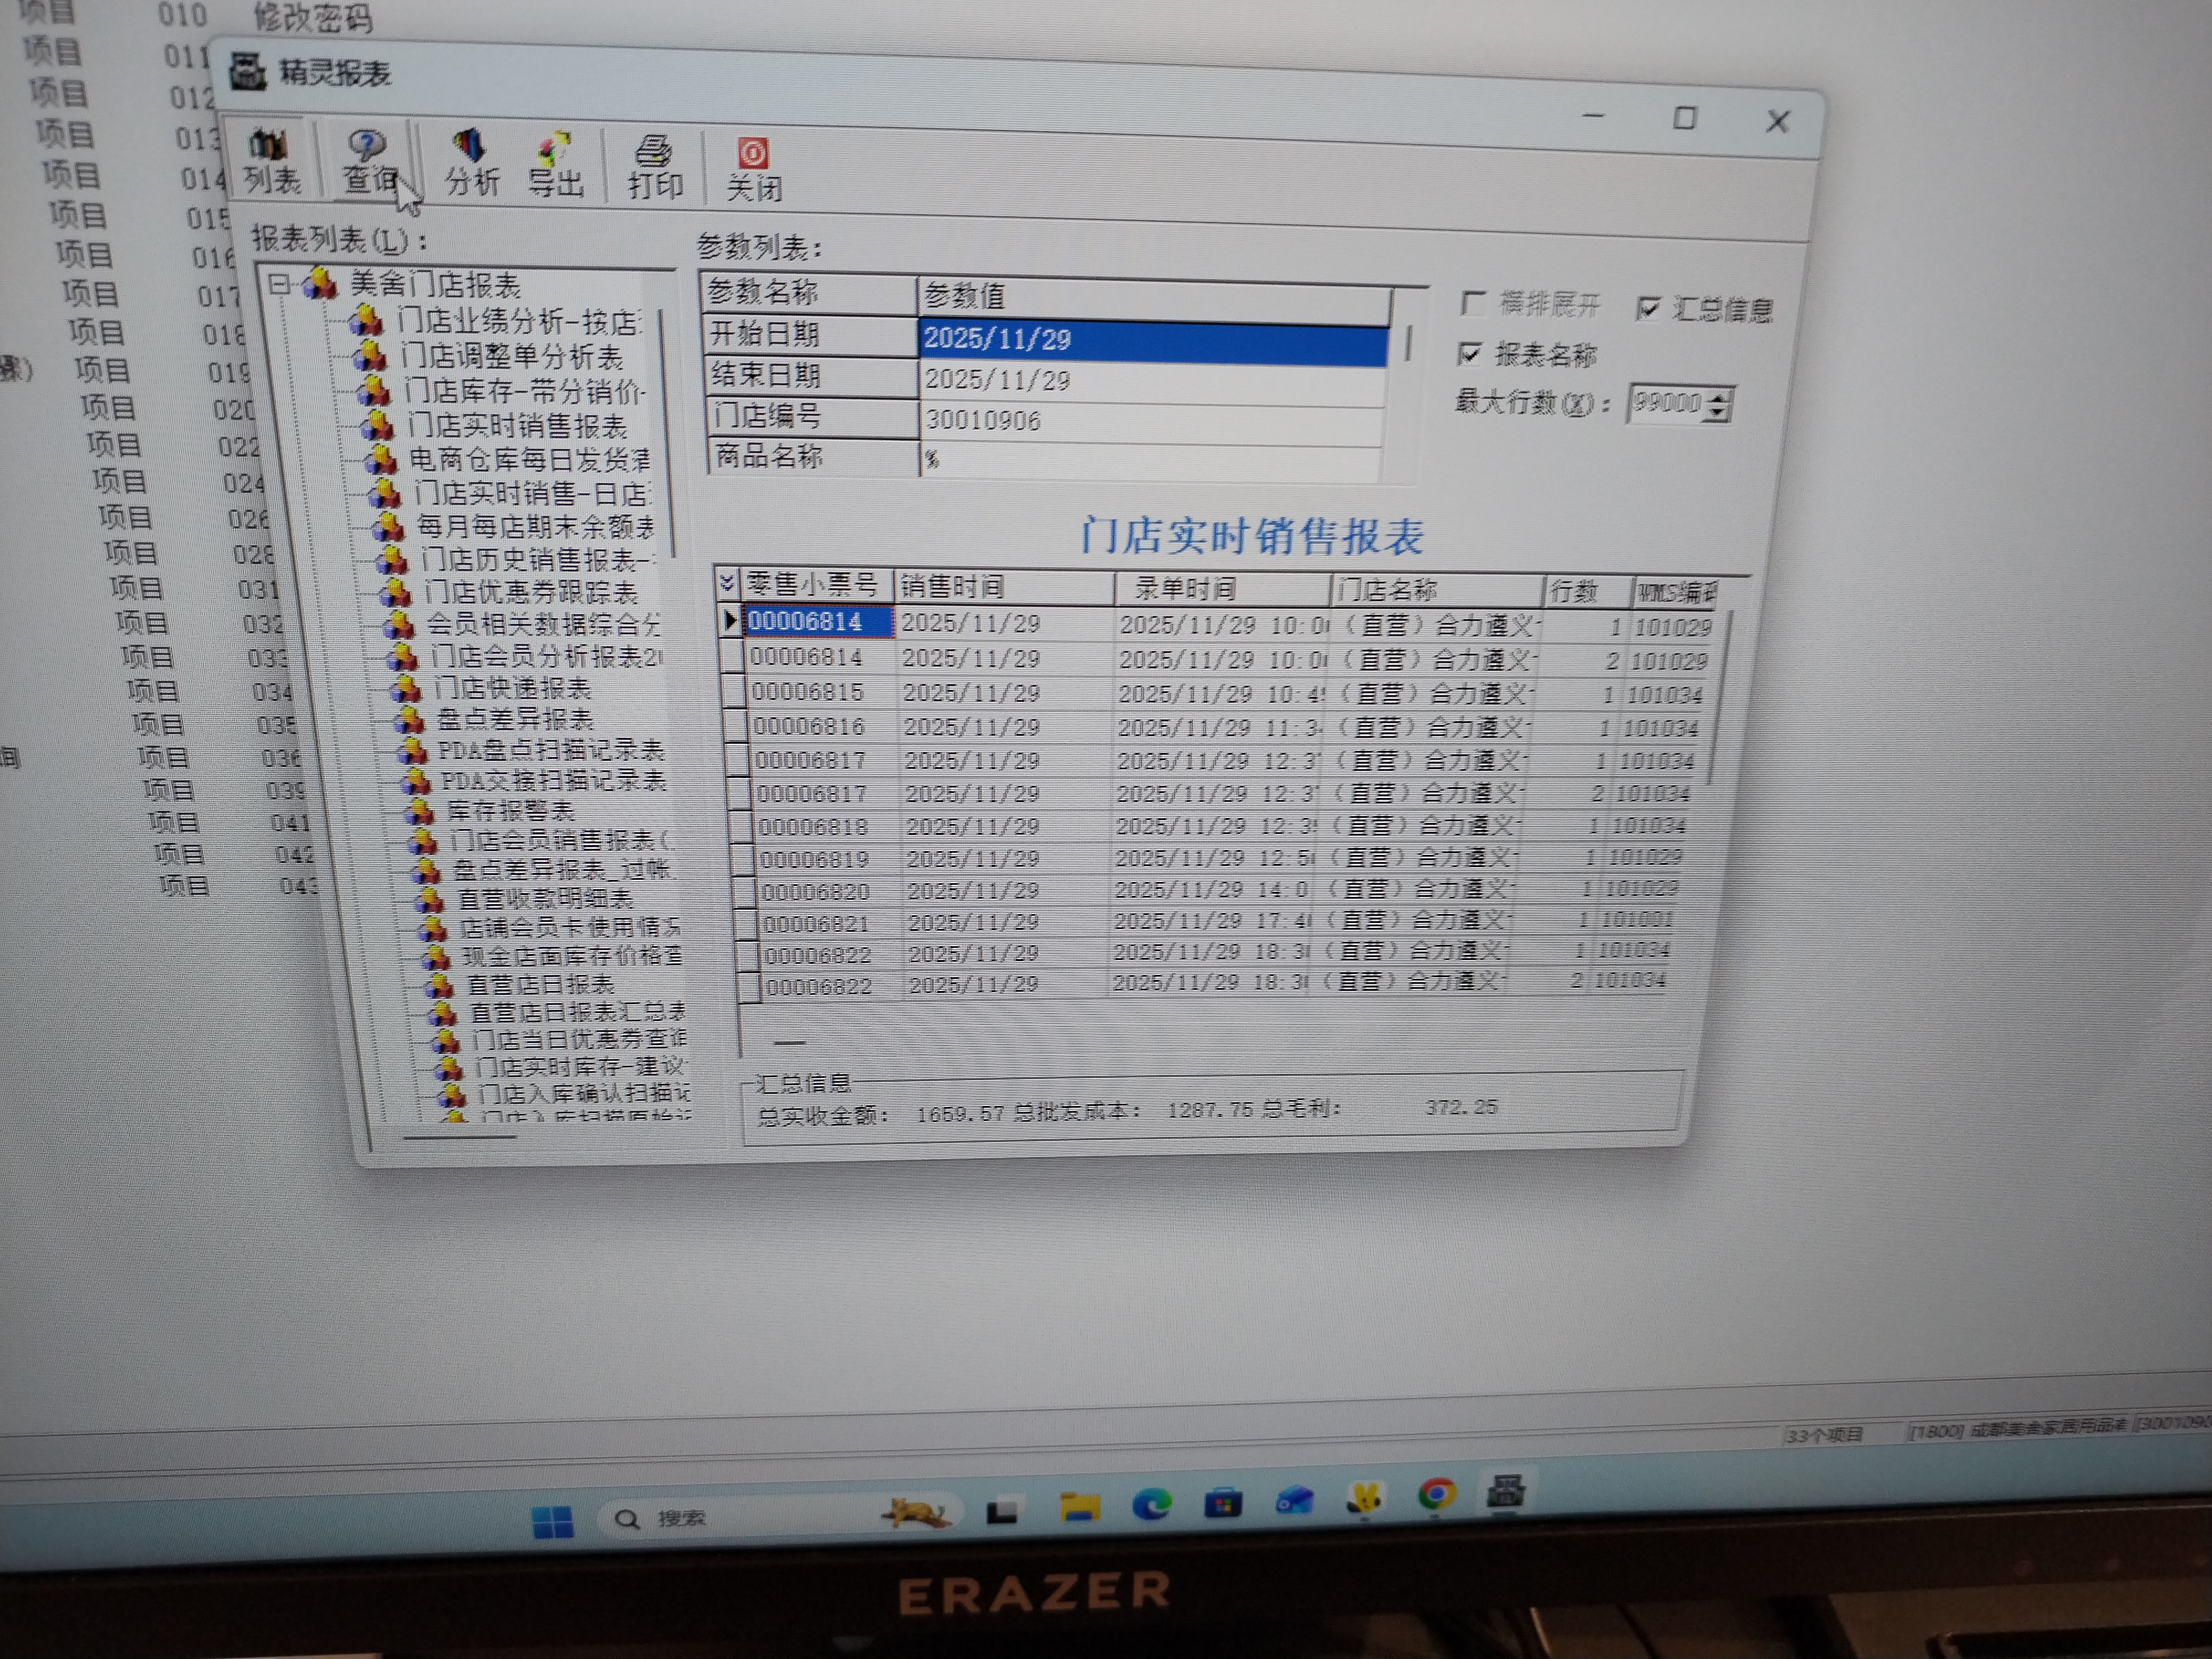Collapse the 美舍门店报表 tree node
2212x1659 pixels.
279,285
